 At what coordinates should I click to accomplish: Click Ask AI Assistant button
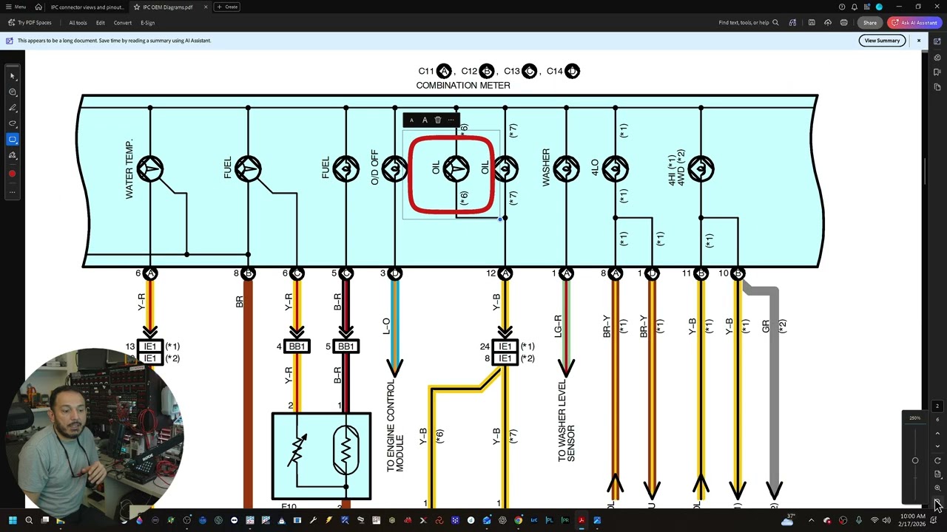coord(914,23)
